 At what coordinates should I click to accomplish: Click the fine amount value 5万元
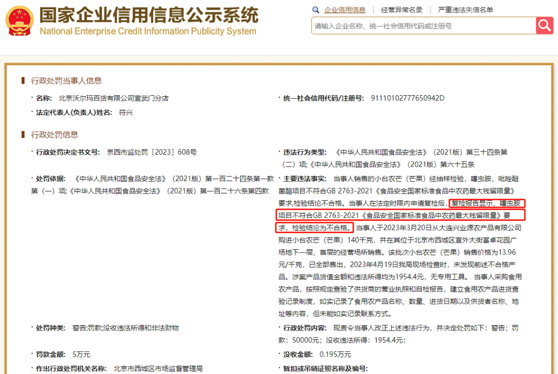pos(82,354)
